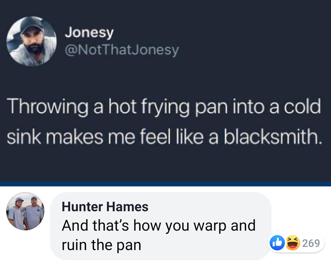The width and height of the screenshot is (331, 264).
Task: Visit the @NotThatJonesy handle
Action: pyautogui.click(x=122, y=51)
